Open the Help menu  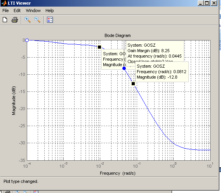pyautogui.click(x=49, y=11)
